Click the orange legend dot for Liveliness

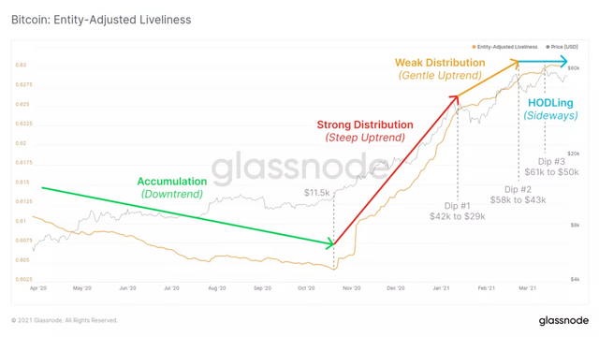pos(474,47)
